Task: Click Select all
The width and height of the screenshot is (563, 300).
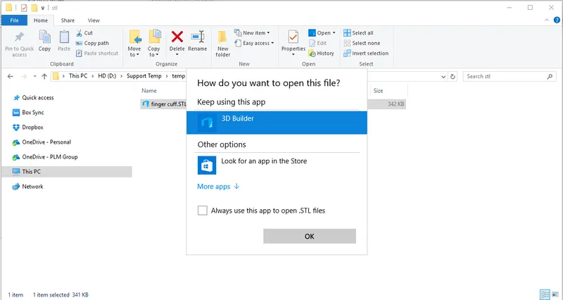Action: point(358,33)
